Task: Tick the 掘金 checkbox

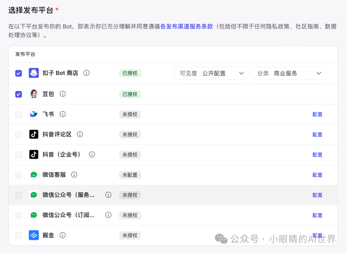Action: (19, 235)
